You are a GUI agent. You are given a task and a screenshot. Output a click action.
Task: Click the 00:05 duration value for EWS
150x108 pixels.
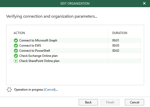116,46
